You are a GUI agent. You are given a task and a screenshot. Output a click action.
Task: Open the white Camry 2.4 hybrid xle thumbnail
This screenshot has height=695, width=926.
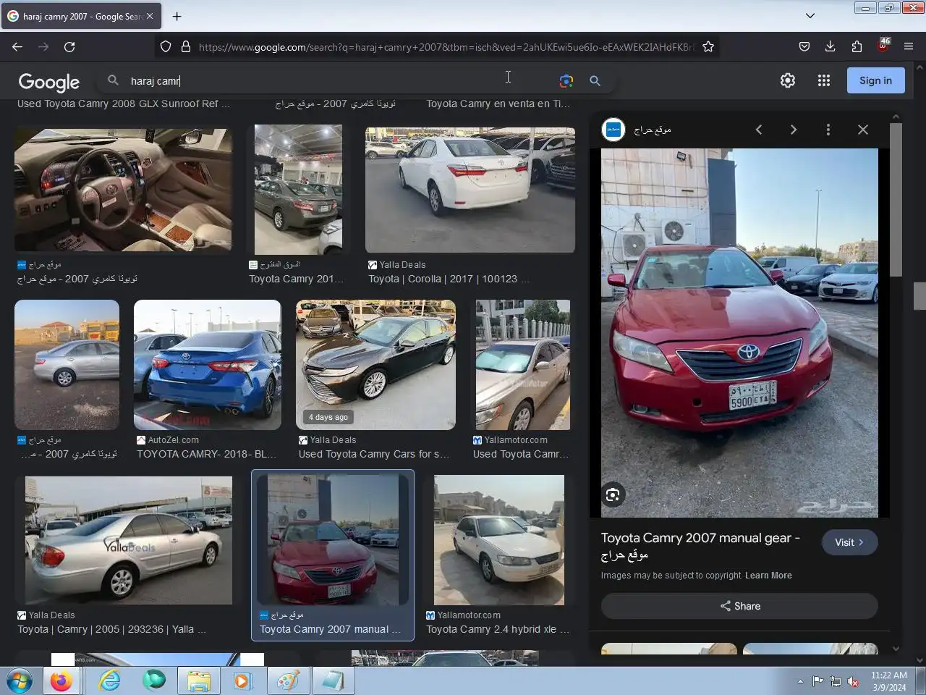point(499,540)
